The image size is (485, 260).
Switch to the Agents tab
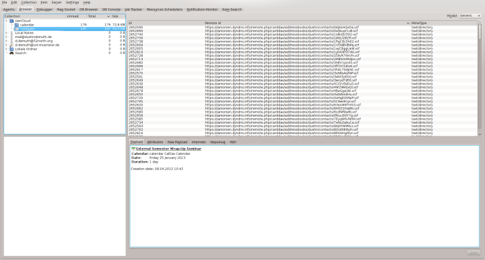click(8, 10)
